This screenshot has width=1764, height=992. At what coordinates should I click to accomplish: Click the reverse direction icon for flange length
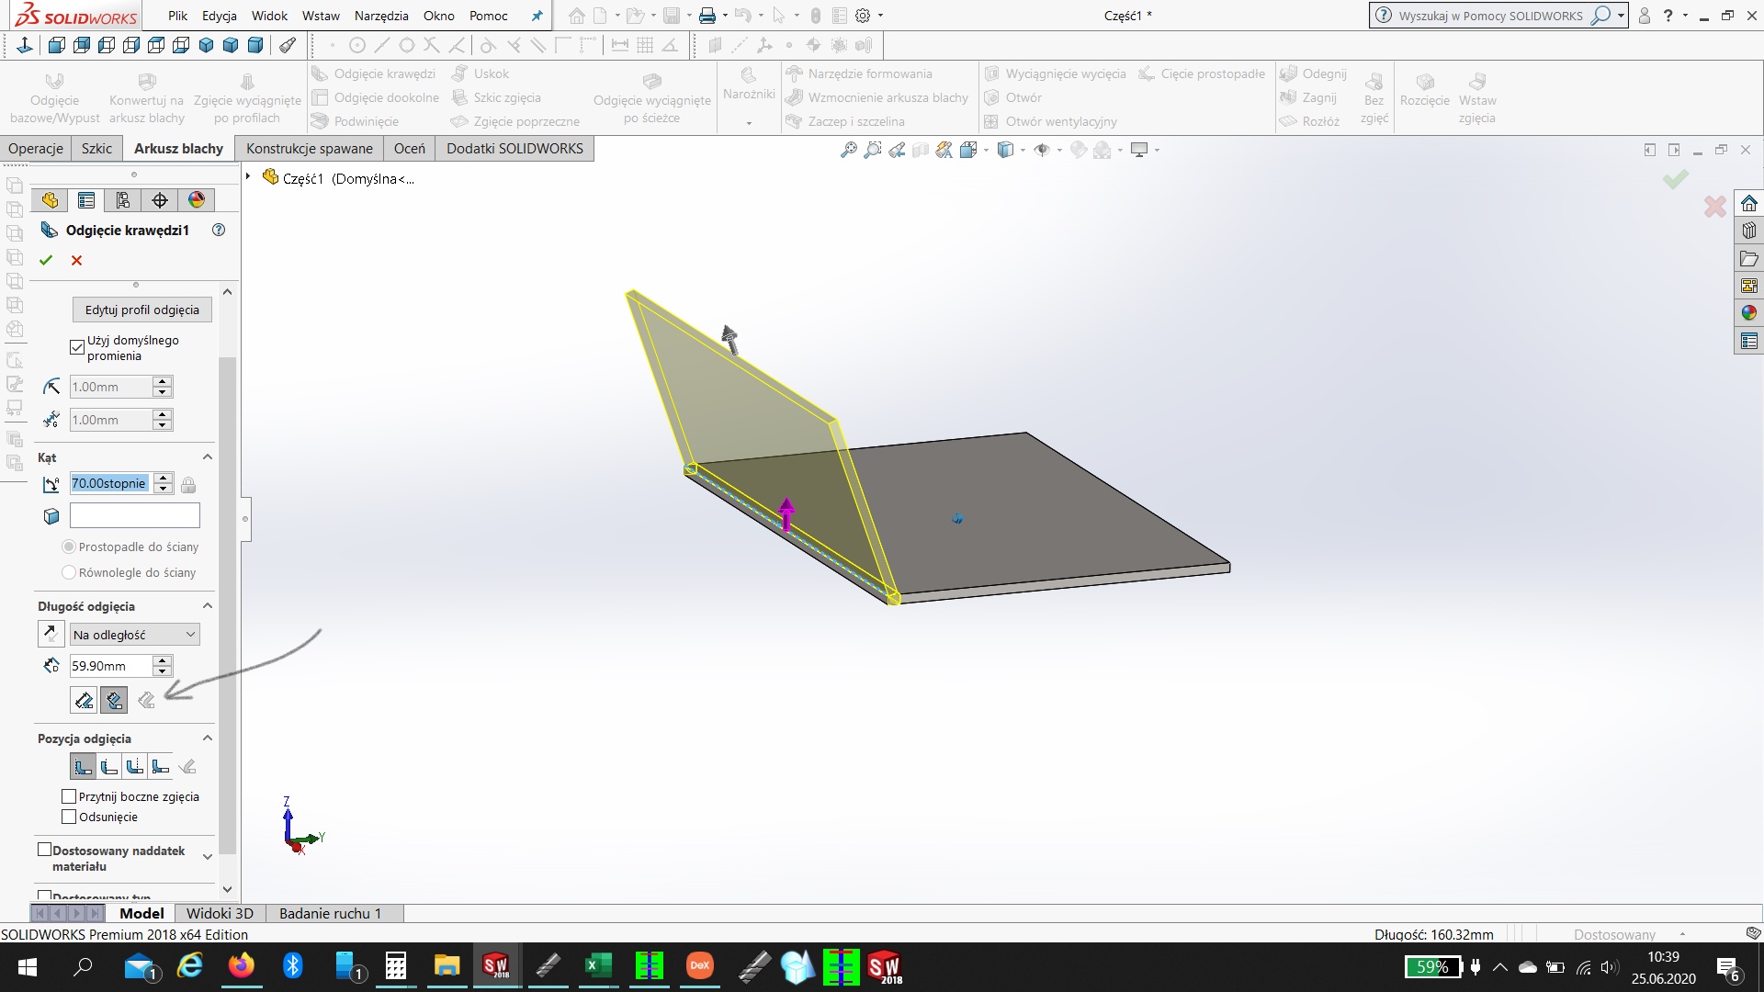(51, 634)
